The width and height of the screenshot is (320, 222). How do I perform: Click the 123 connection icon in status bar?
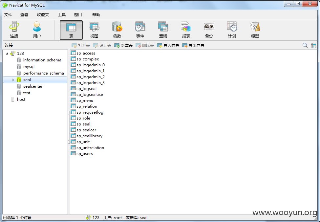pyautogui.click(x=88, y=217)
